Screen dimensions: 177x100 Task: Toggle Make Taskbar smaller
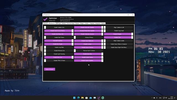point(118,41)
